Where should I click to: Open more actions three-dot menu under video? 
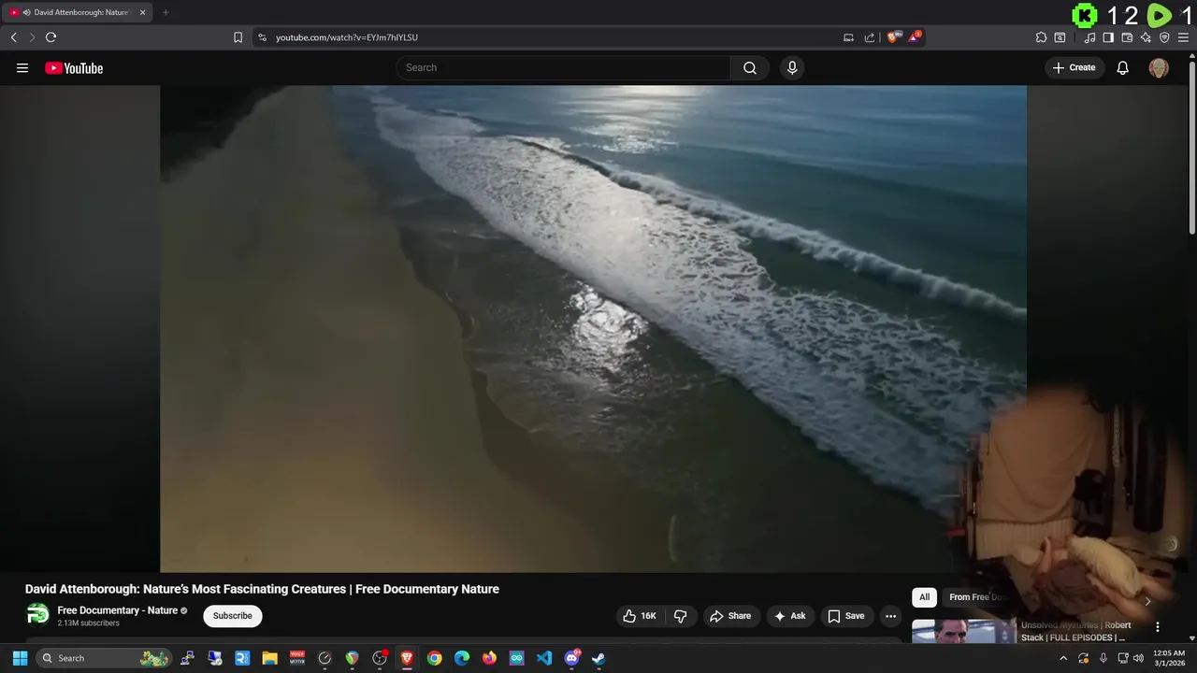point(891,616)
